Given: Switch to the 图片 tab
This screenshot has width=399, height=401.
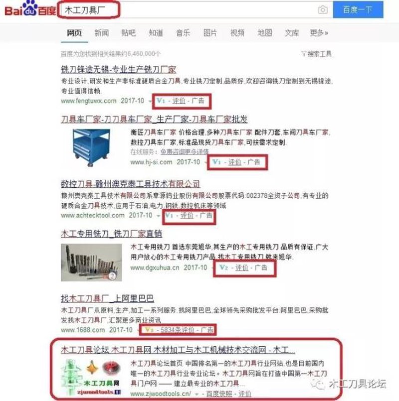Looking at the screenshot, I should 210,33.
